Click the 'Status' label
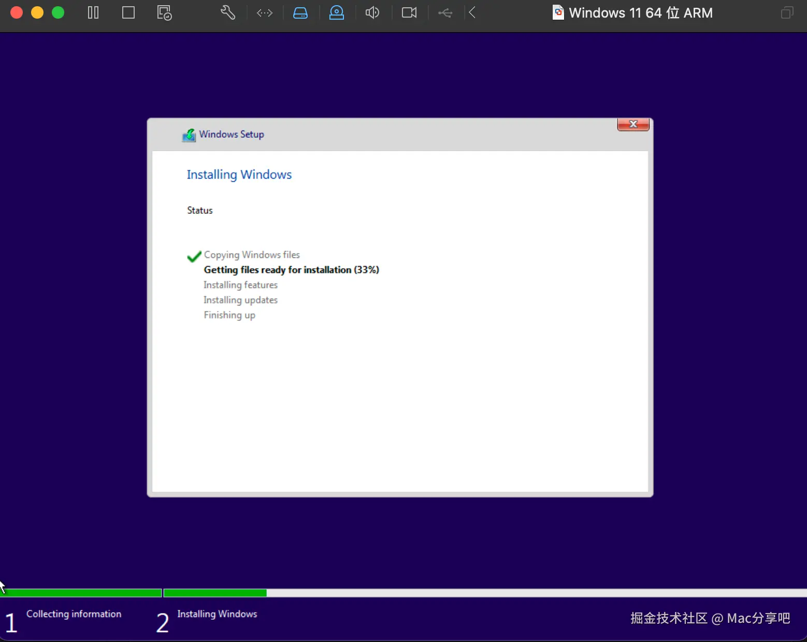 pyautogui.click(x=200, y=210)
